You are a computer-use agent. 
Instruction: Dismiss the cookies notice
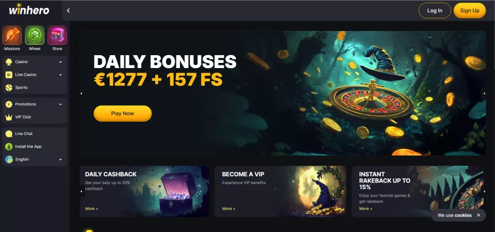[x=478, y=216]
